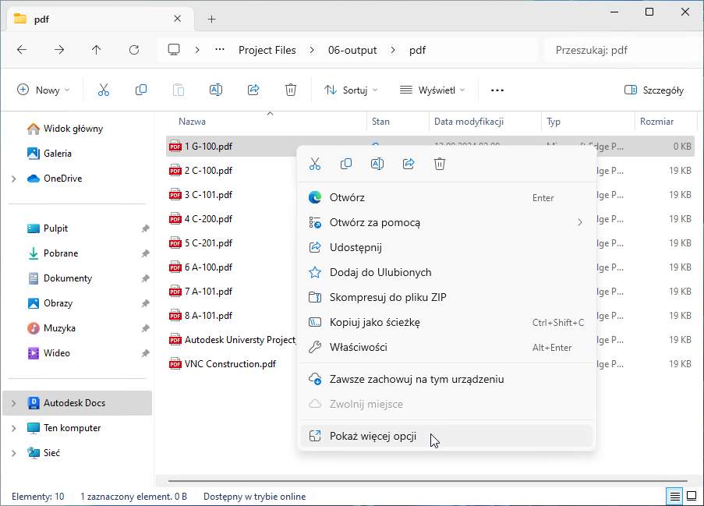The width and height of the screenshot is (704, 506).
Task: Click the horizontal scrollbar of the file list
Action: coord(427,481)
